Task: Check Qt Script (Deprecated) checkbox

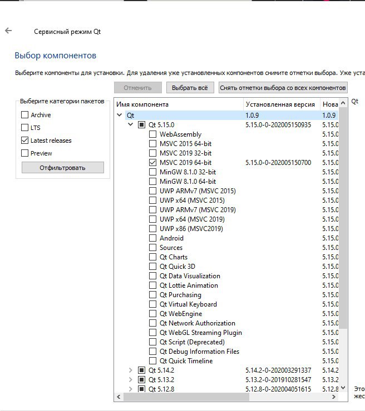Action: click(x=152, y=342)
